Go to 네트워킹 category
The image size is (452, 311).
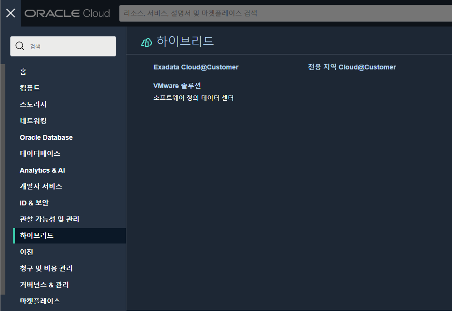click(x=33, y=121)
